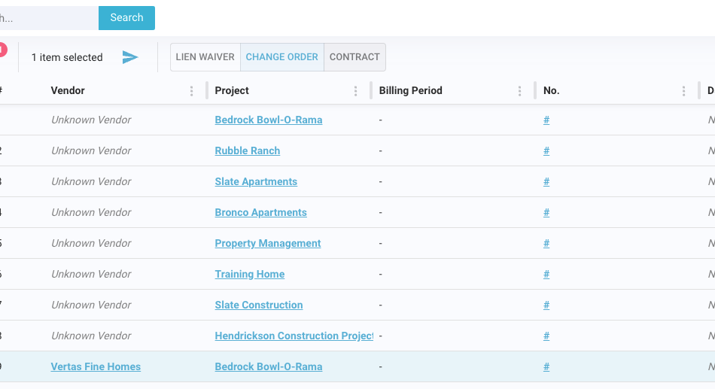The width and height of the screenshot is (715, 389).
Task: Open the Property Management project link
Action: click(267, 244)
